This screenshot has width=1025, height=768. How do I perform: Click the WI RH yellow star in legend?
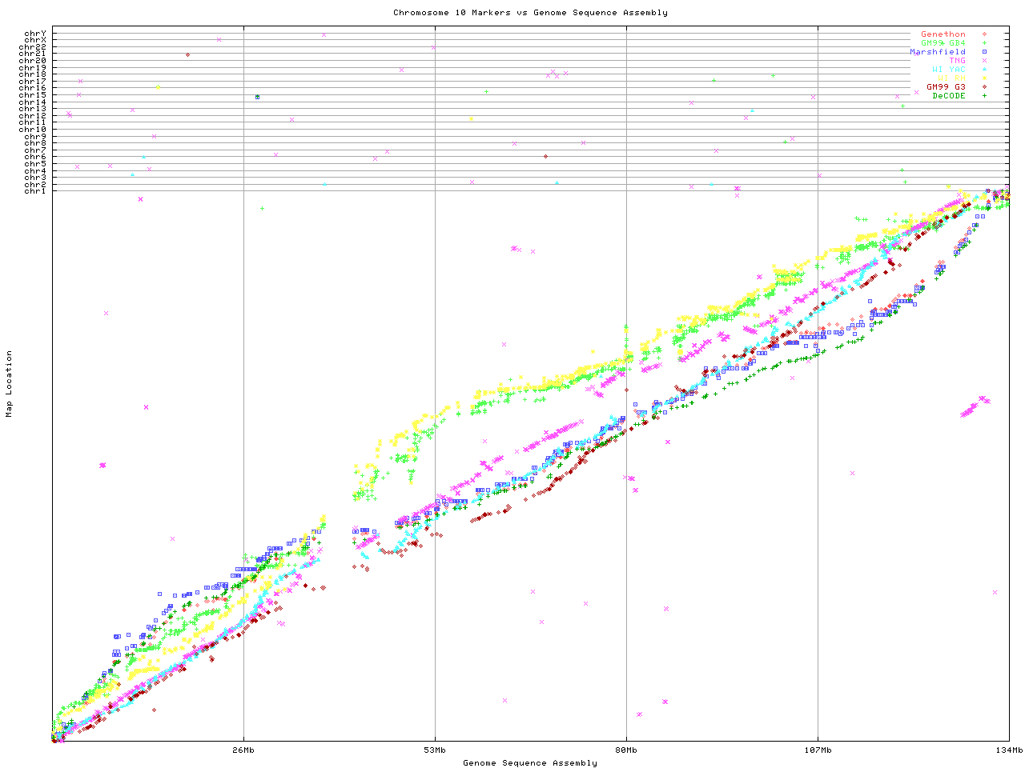(984, 78)
